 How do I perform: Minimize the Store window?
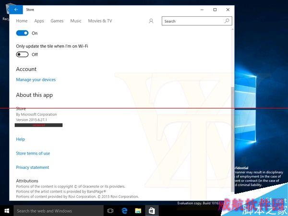click(202, 10)
